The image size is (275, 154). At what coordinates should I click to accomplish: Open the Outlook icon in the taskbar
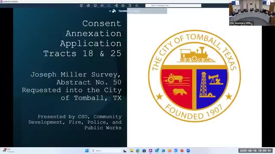pos(157,151)
